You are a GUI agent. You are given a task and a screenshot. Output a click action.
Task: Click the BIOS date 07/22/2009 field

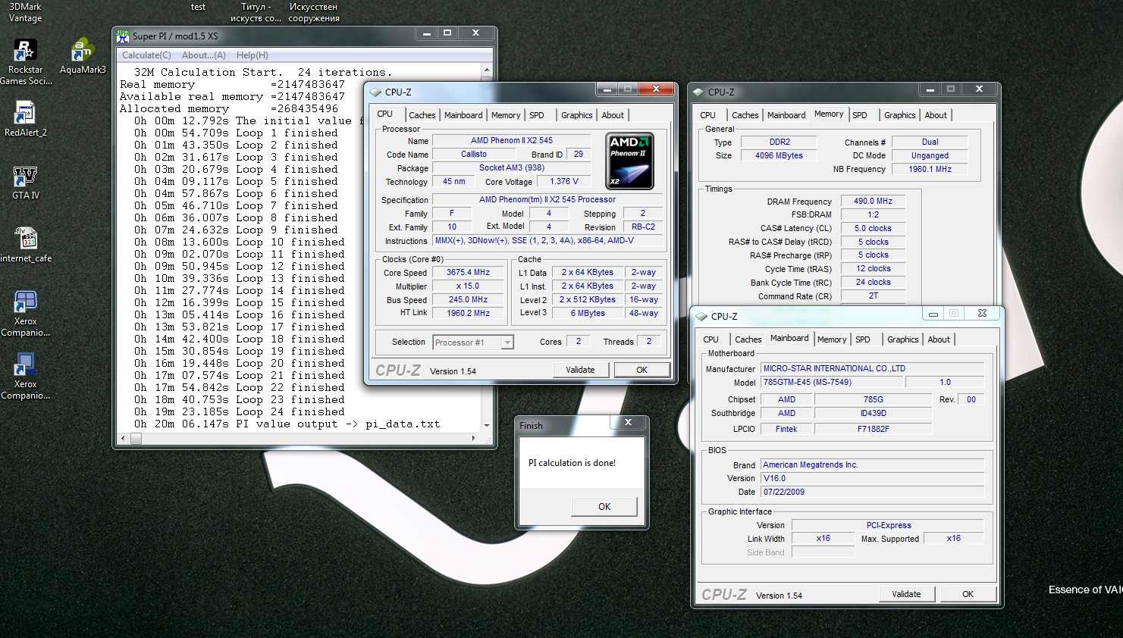pos(873,493)
